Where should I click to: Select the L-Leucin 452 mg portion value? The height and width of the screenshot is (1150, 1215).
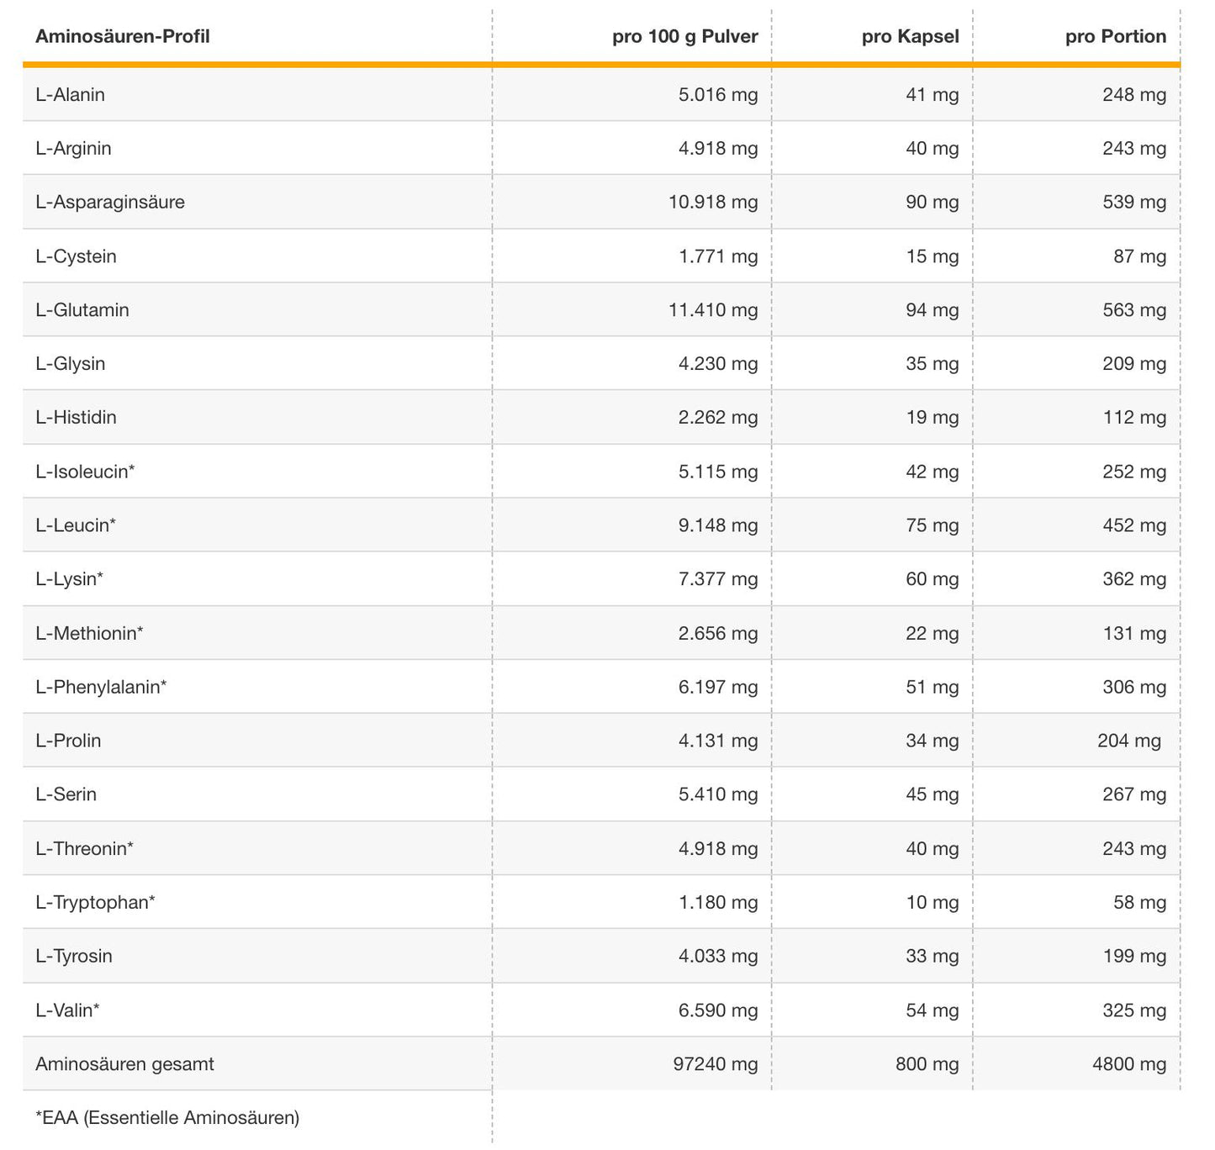(1133, 525)
